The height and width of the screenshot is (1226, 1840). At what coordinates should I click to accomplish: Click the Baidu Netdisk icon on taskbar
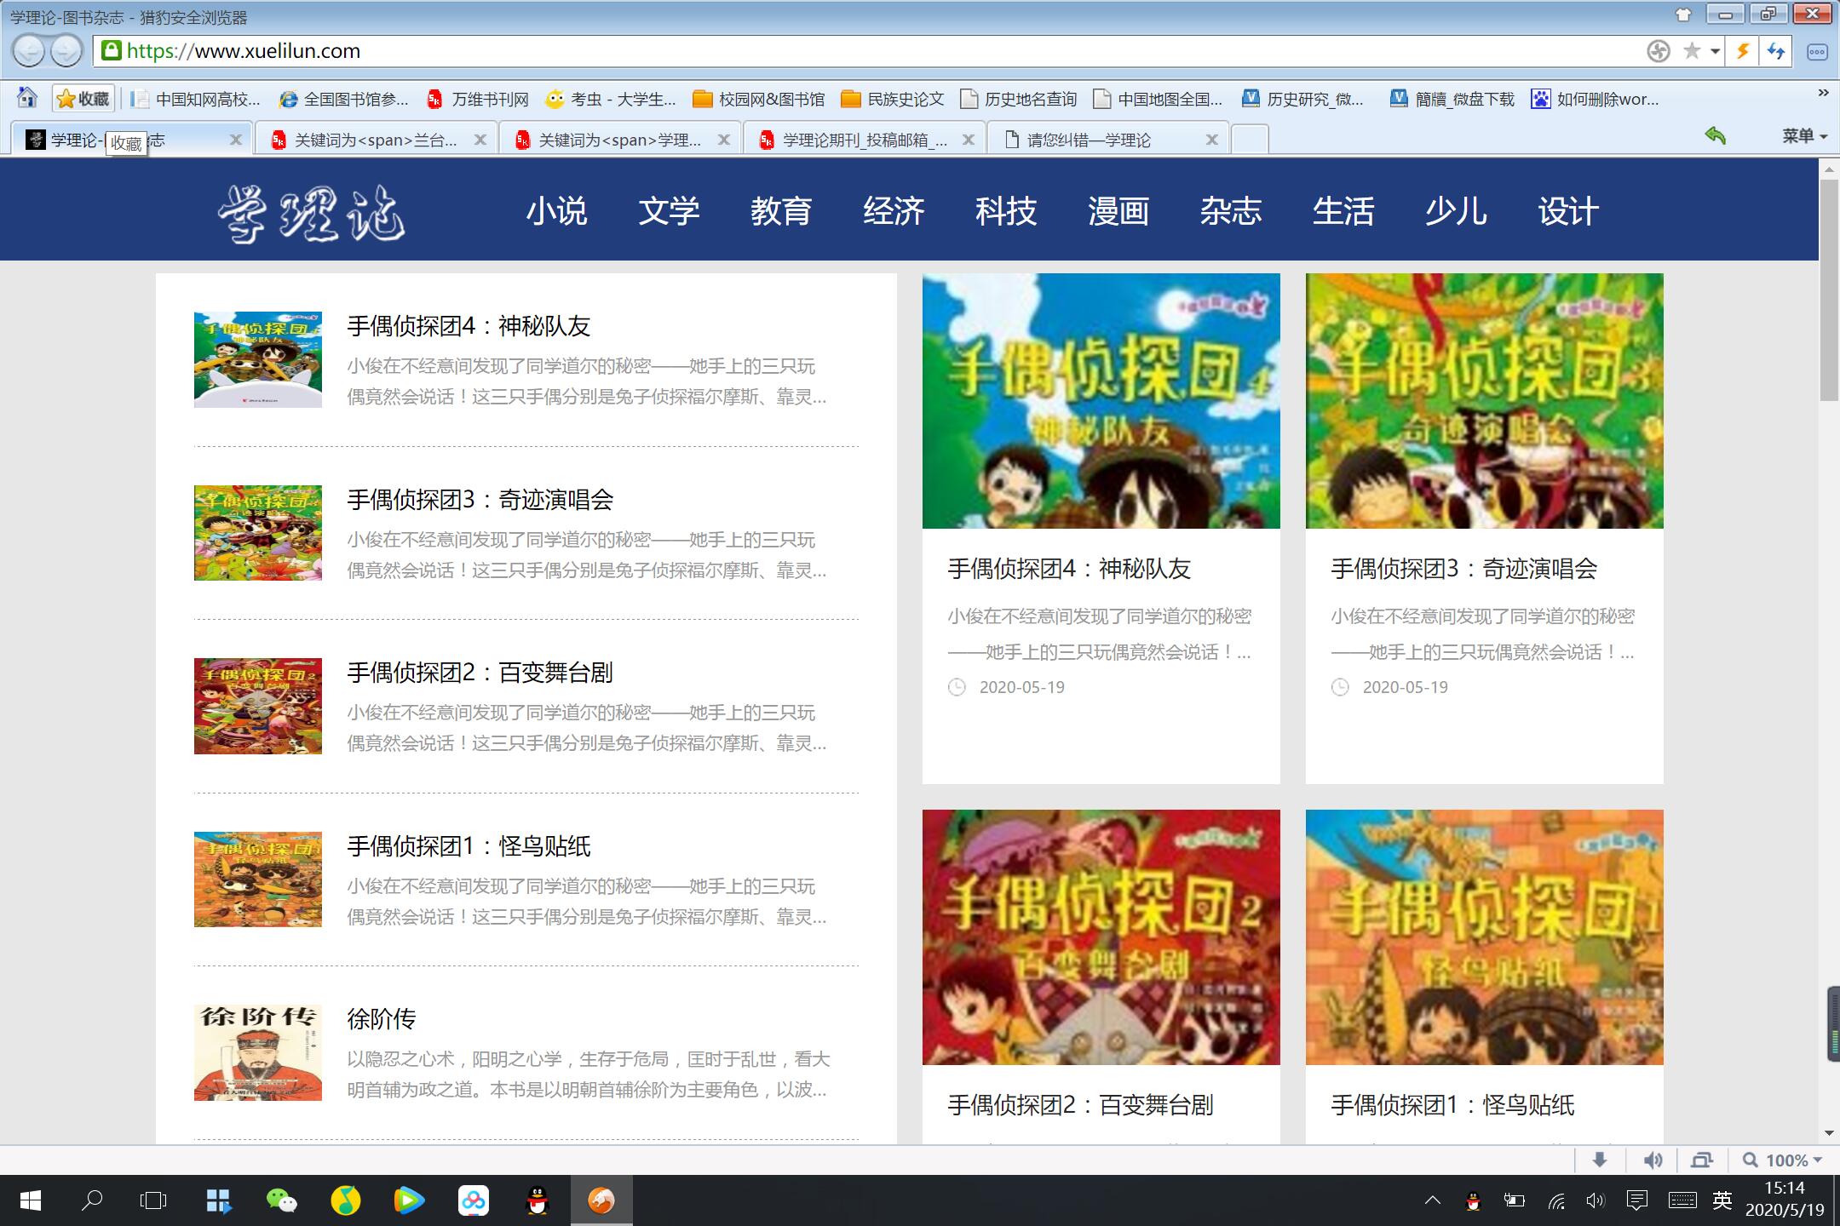(x=473, y=1200)
